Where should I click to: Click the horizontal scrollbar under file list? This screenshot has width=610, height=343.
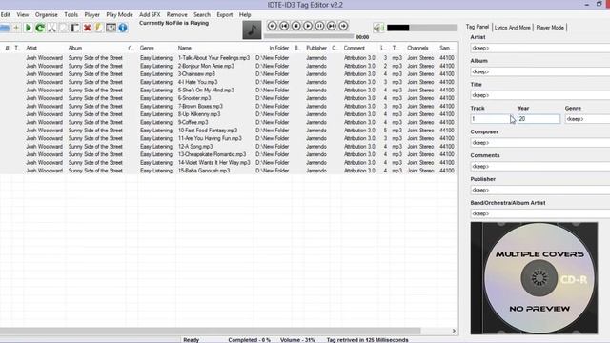click(210, 331)
